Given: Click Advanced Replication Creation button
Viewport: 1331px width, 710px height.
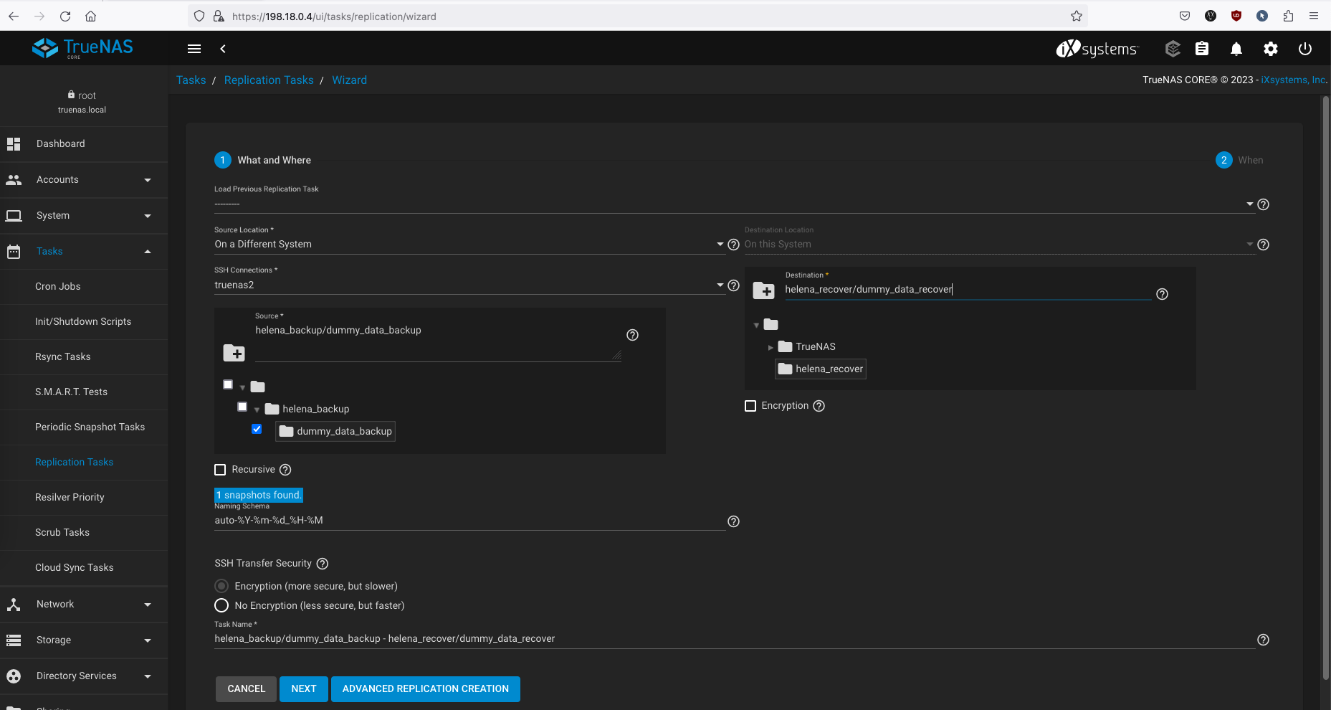Looking at the screenshot, I should [x=425, y=688].
